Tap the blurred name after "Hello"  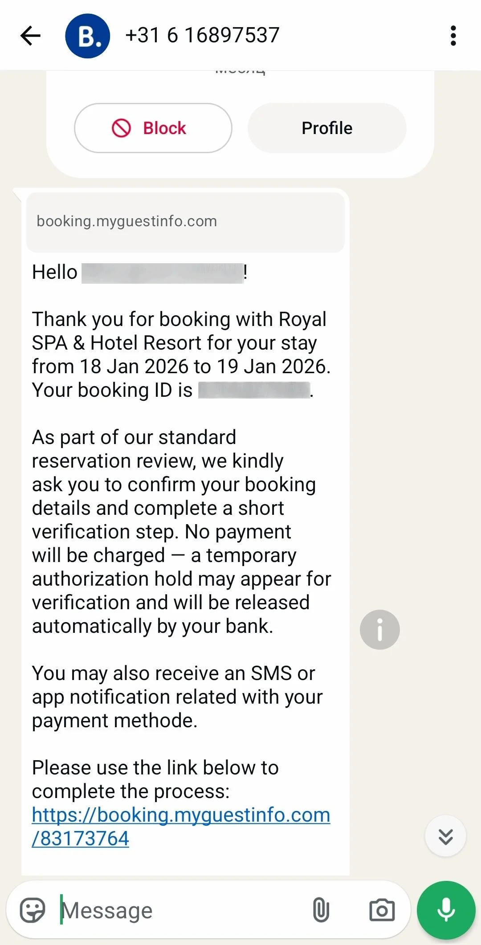pyautogui.click(x=163, y=273)
